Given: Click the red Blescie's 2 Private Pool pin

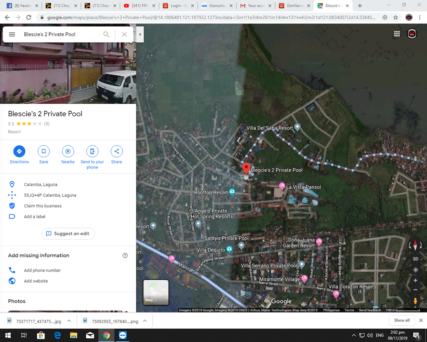Looking at the screenshot, I should tap(246, 169).
